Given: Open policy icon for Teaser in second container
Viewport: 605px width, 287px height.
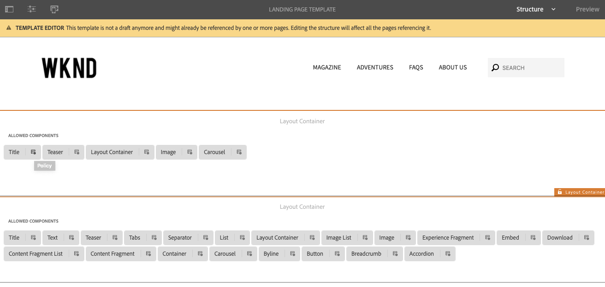Looking at the screenshot, I should [115, 238].
